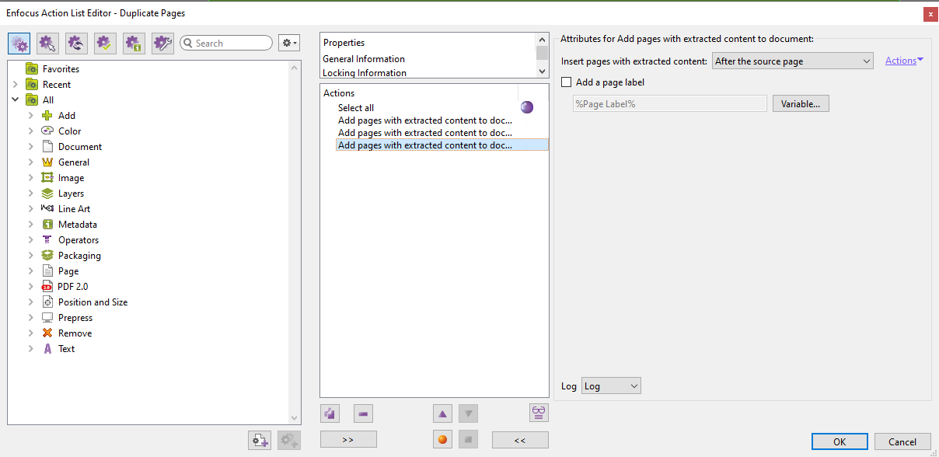This screenshot has width=939, height=457.
Task: Click the Color palette category icon
Action: point(47,131)
